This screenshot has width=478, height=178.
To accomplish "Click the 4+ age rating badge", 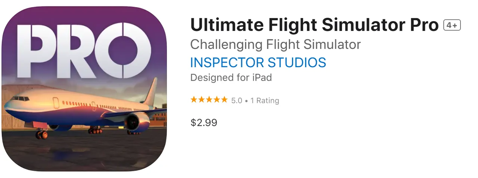I will coord(452,25).
